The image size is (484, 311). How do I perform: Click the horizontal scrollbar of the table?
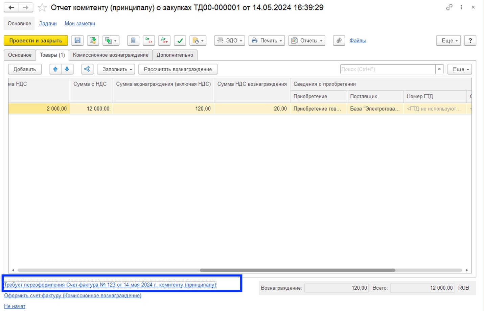pos(297,270)
